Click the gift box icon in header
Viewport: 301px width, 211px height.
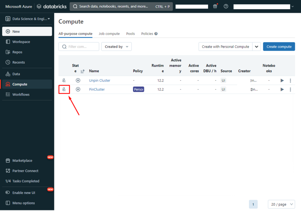[215, 6]
